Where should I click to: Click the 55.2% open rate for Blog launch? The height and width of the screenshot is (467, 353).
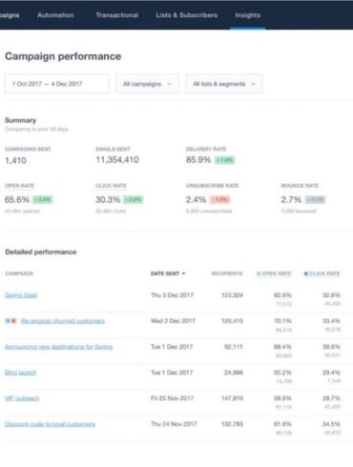[282, 373]
